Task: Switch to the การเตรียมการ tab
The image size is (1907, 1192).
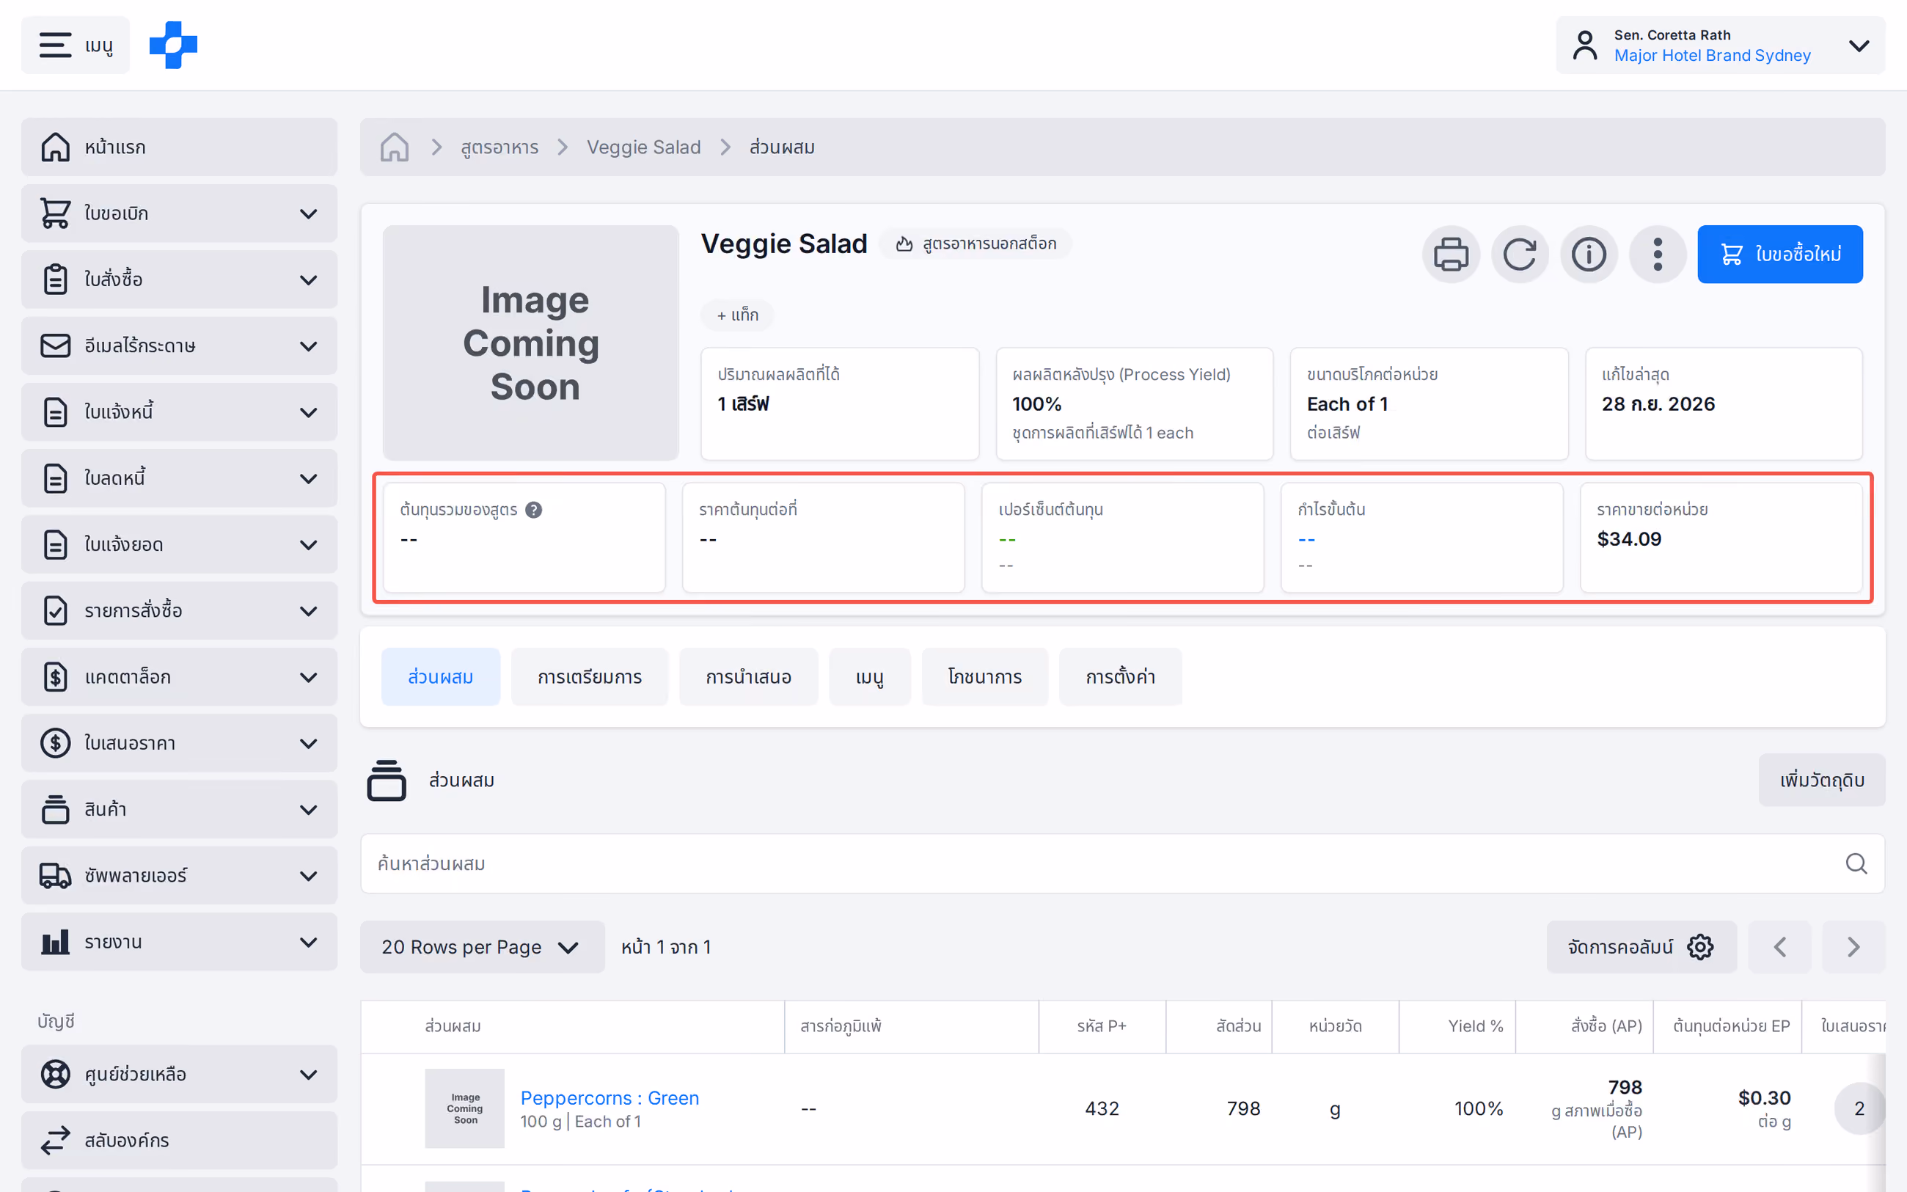Action: point(590,677)
